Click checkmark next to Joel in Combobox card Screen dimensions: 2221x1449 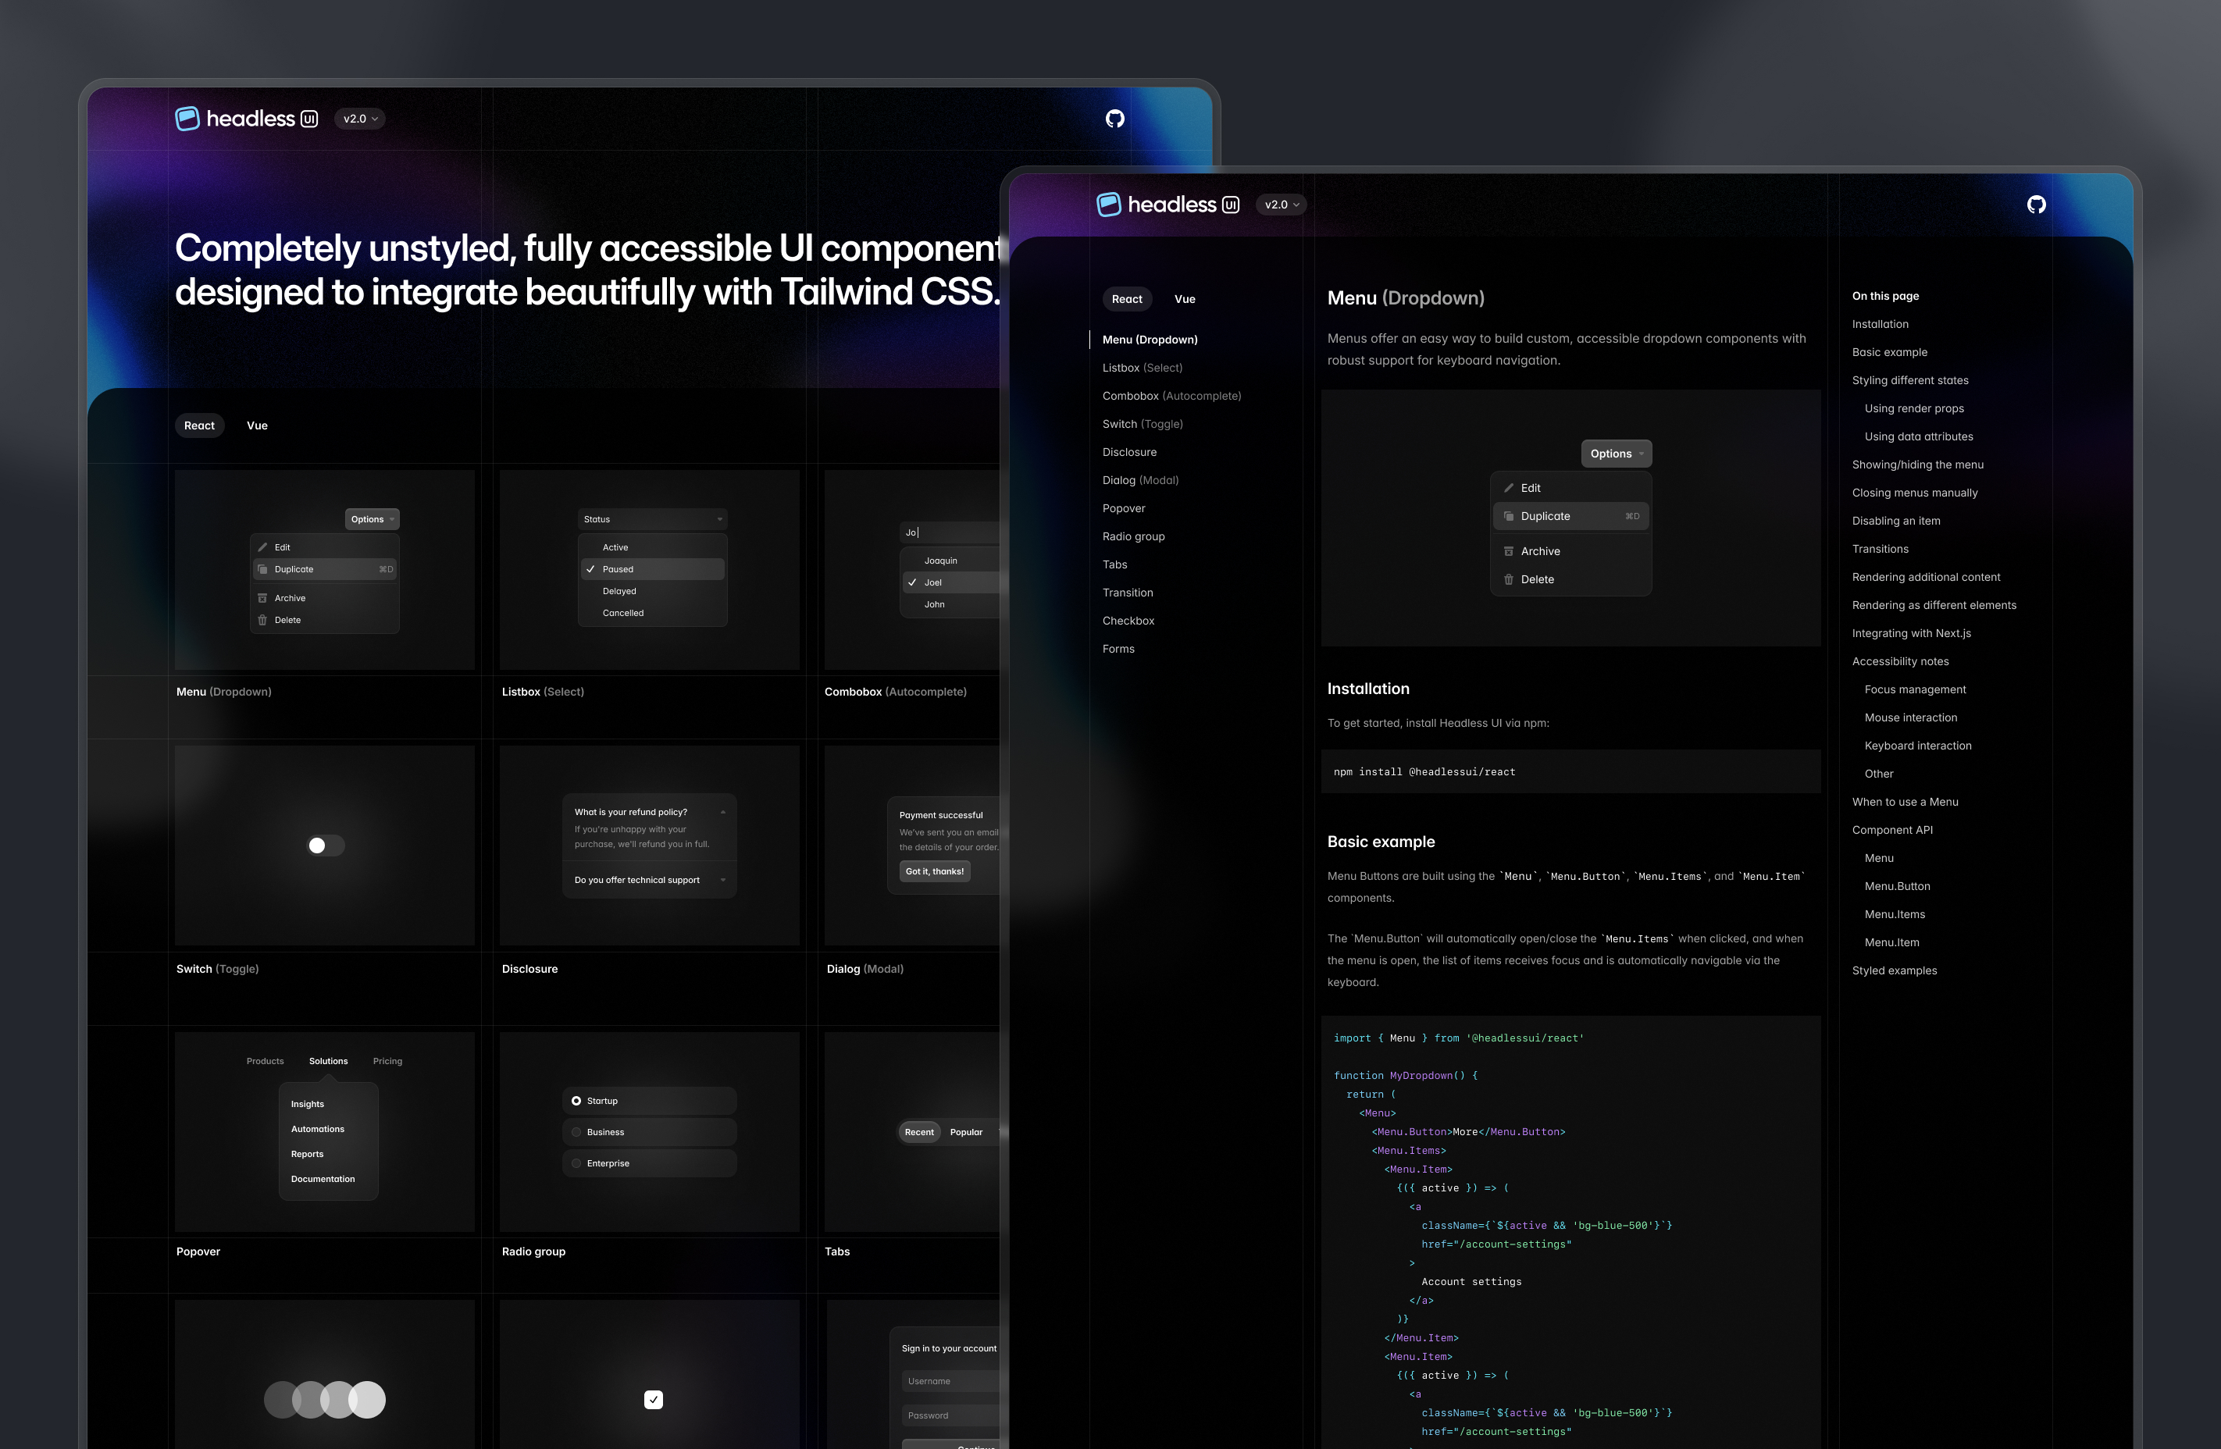911,582
